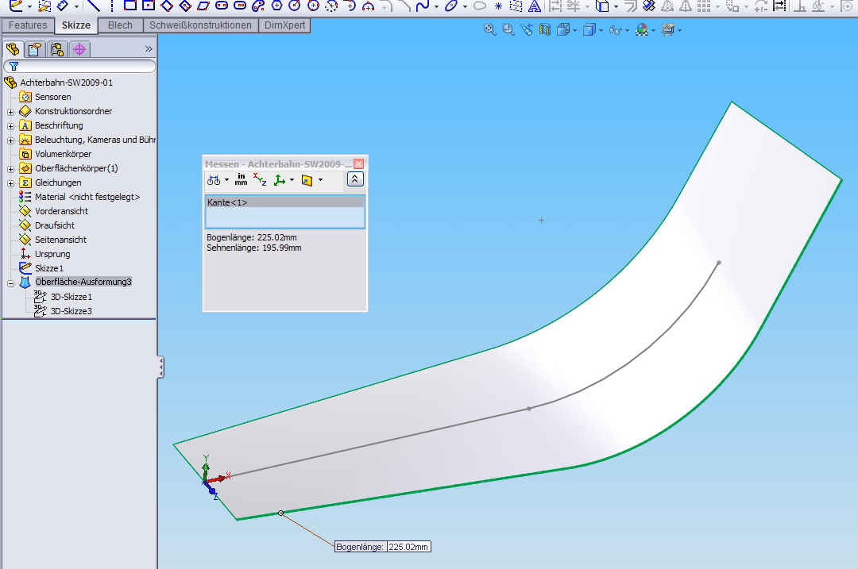Open the arc measurement dropdown arrow in Messen
The image size is (858, 569).
tap(226, 180)
